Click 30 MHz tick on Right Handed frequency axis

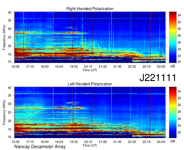(9, 29)
